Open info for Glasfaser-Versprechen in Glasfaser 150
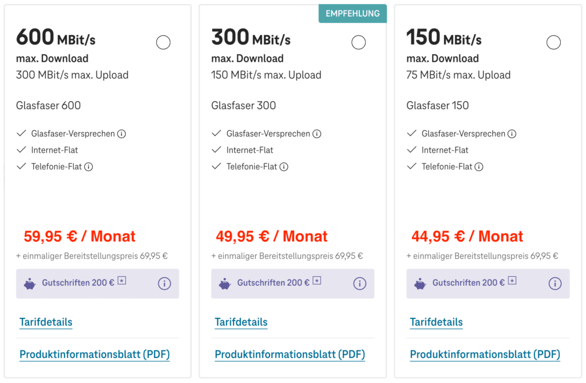 tap(512, 134)
